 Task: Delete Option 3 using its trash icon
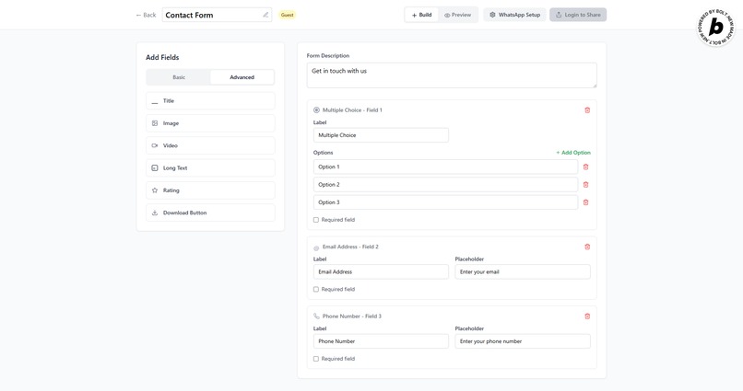click(585, 202)
